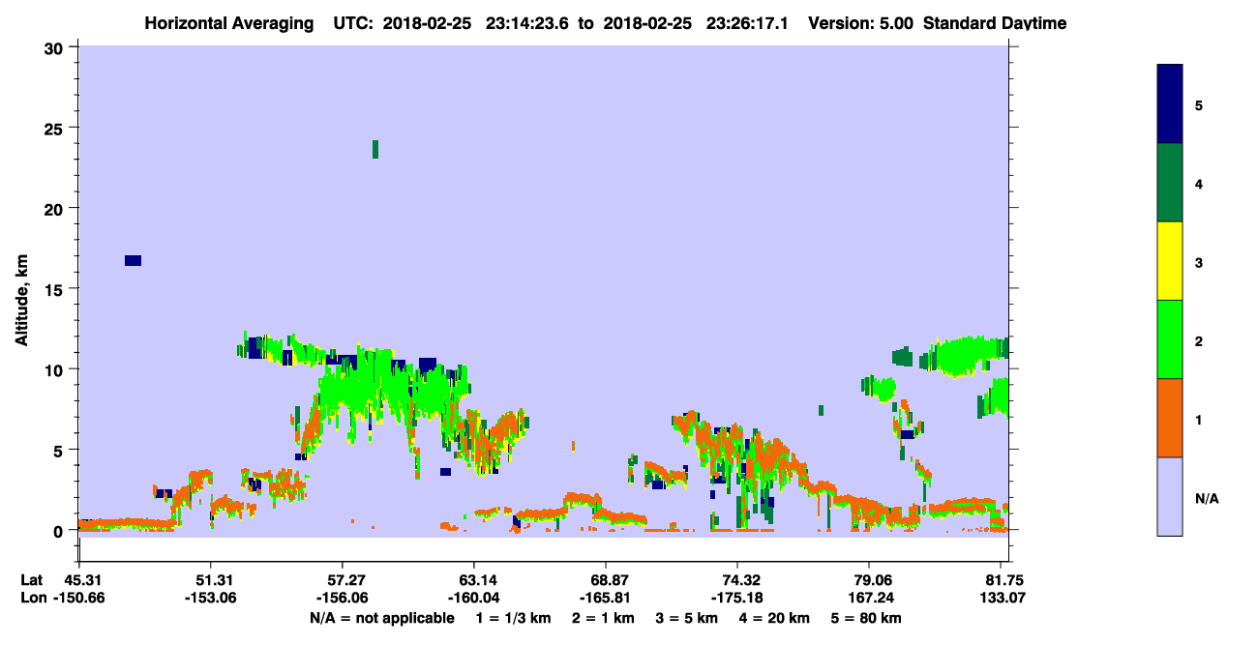The image size is (1258, 645).
Task: Click the dark green colorbar segment labeled 4
Action: (x=1170, y=183)
